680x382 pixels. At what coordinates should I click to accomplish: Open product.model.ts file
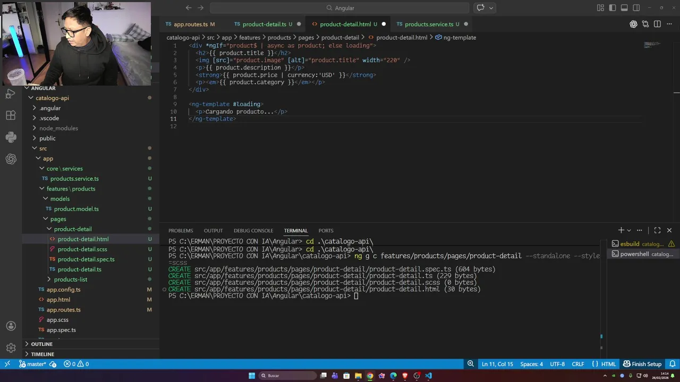76,209
